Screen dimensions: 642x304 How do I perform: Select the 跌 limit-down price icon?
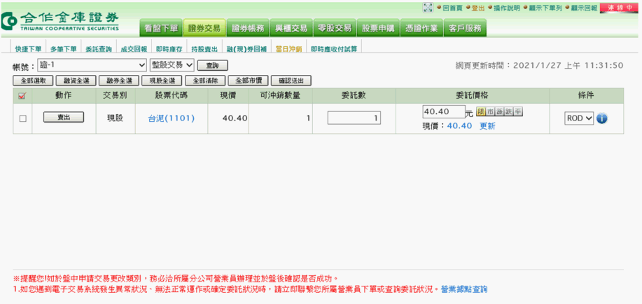click(508, 112)
